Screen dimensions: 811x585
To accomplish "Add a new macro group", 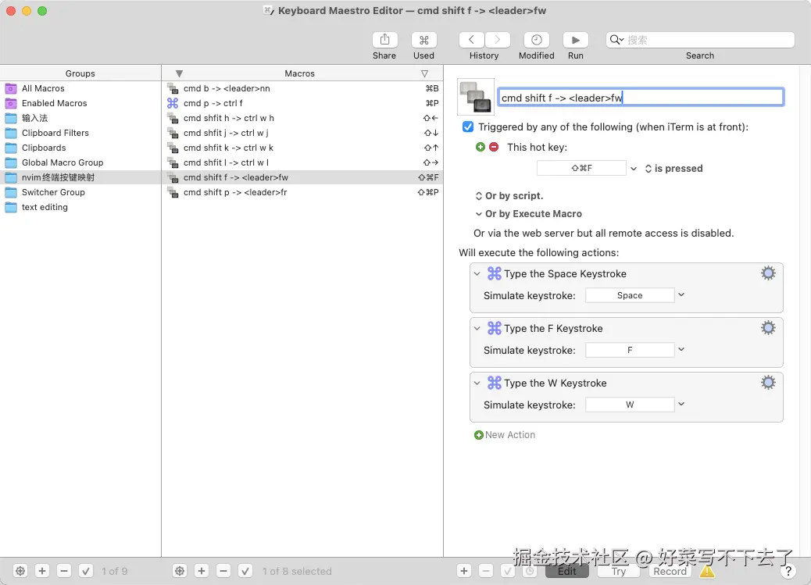I will click(42, 571).
